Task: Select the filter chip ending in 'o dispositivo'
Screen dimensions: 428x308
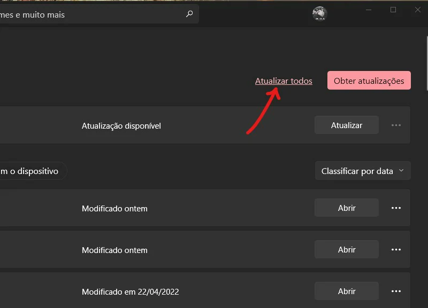Action: point(33,171)
